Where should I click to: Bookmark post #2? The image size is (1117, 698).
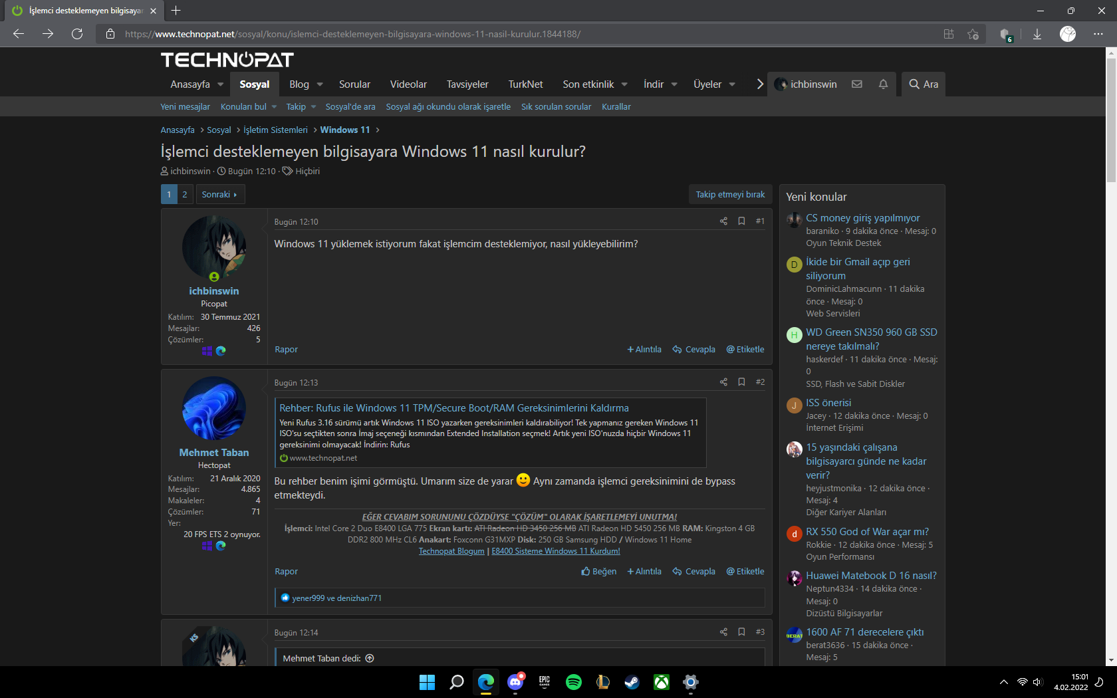[741, 382]
